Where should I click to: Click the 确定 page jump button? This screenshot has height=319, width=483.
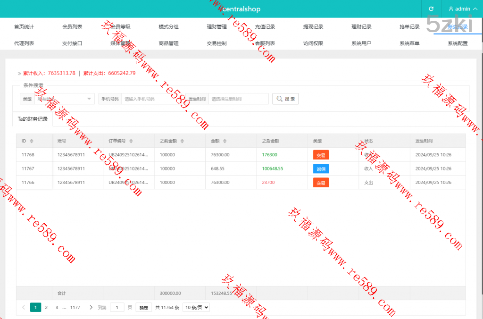144,308
